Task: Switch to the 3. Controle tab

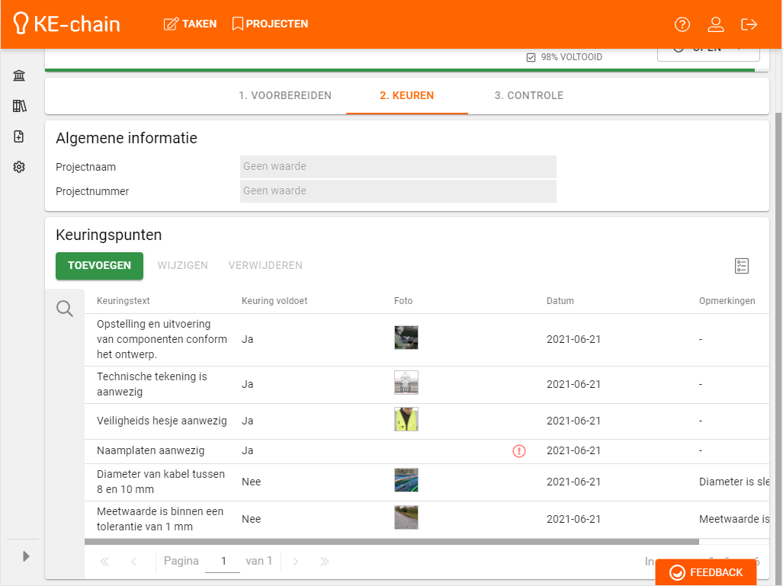Action: coord(529,96)
